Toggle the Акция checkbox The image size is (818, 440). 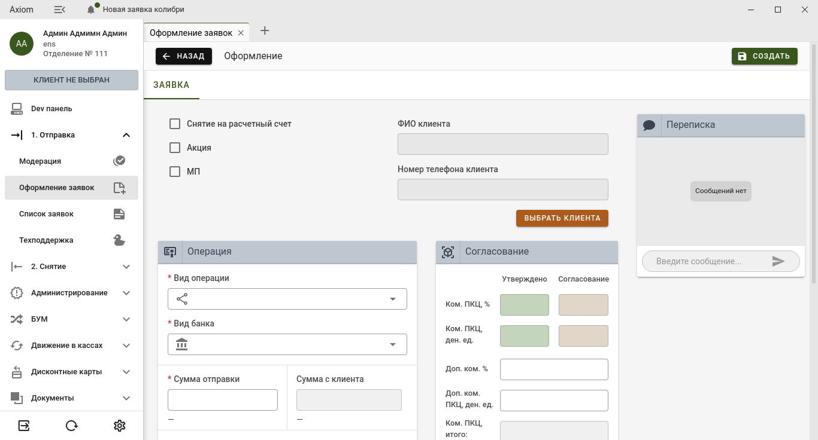tap(175, 148)
